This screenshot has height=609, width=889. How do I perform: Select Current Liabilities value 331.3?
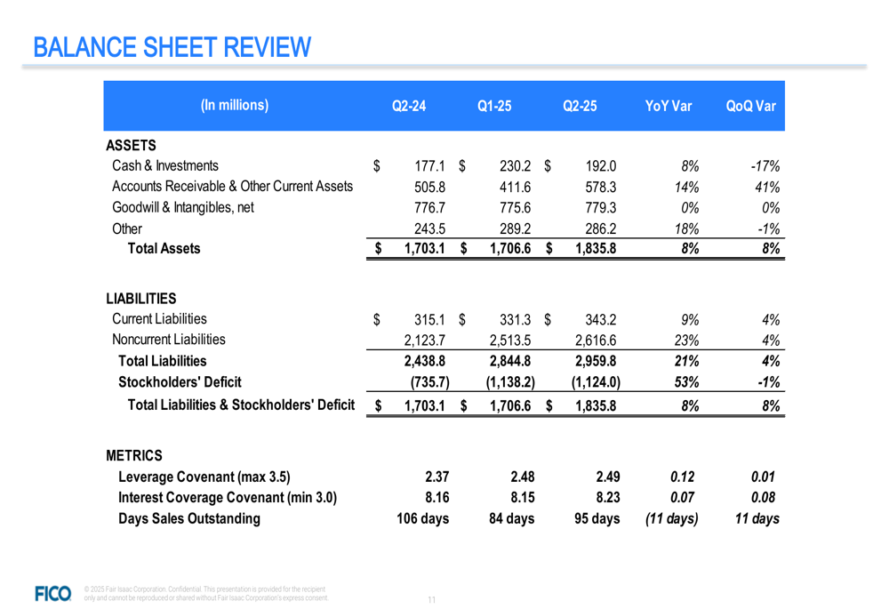[516, 320]
